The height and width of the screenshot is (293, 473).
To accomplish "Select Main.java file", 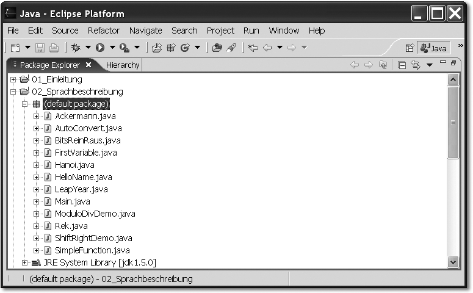I will pyautogui.click(x=73, y=201).
